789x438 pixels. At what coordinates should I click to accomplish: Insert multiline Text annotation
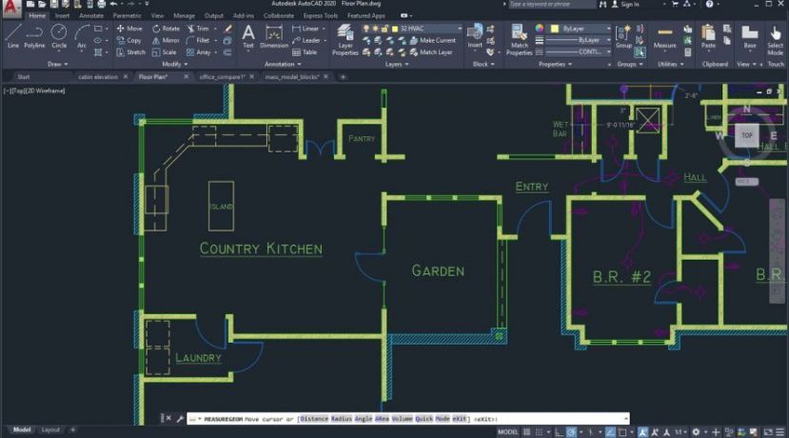(248, 36)
